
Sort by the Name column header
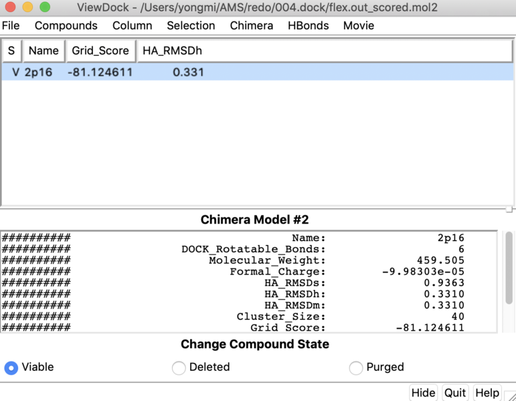(44, 51)
